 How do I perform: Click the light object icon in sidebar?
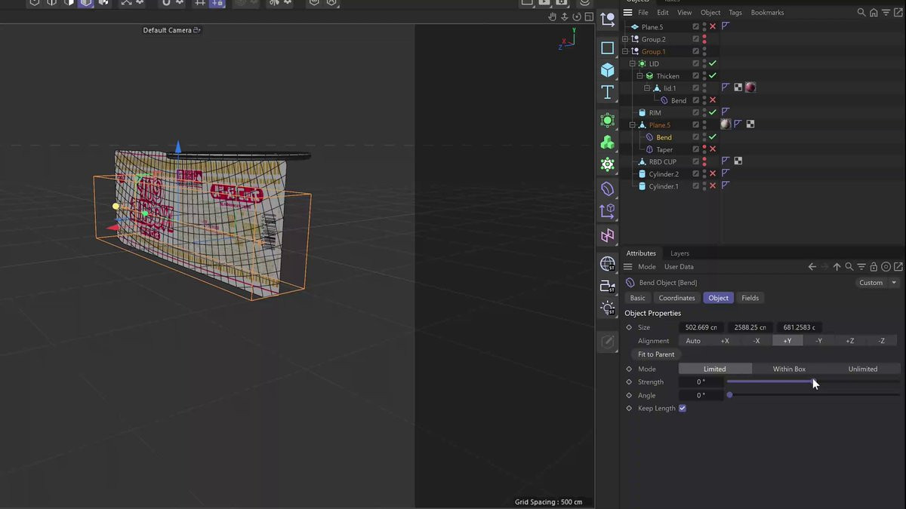point(608,308)
